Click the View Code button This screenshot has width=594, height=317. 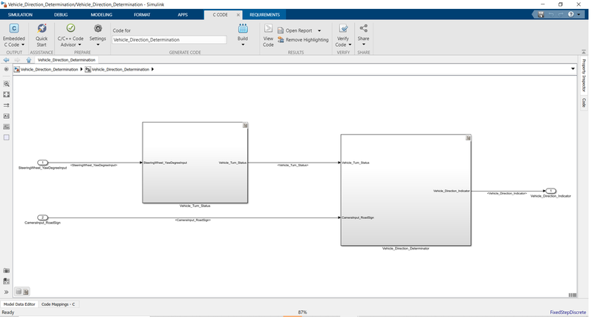(268, 34)
